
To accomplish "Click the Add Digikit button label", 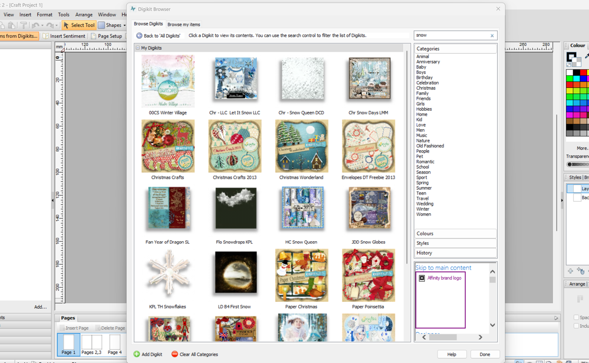I will point(152,354).
